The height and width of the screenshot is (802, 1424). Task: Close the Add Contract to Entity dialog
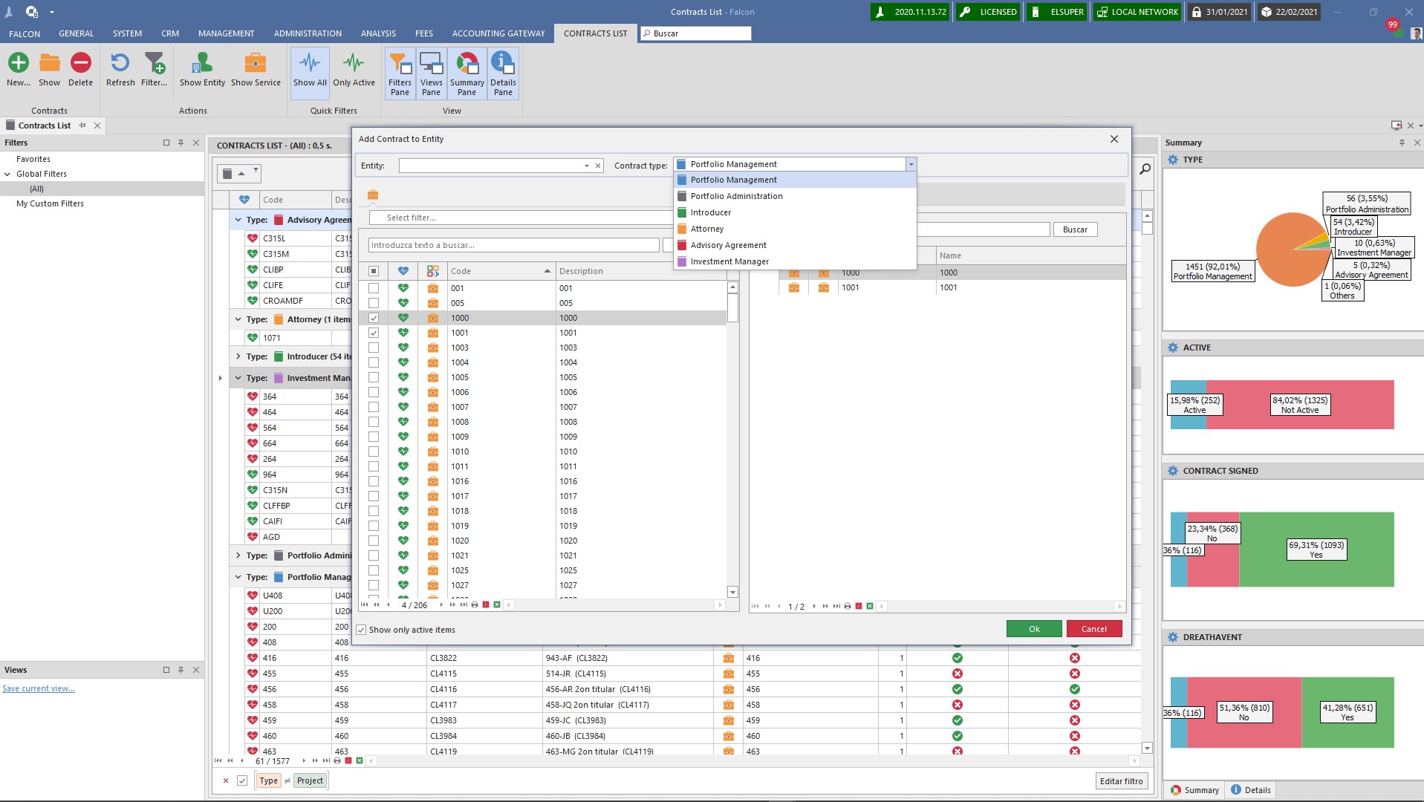tap(1113, 139)
